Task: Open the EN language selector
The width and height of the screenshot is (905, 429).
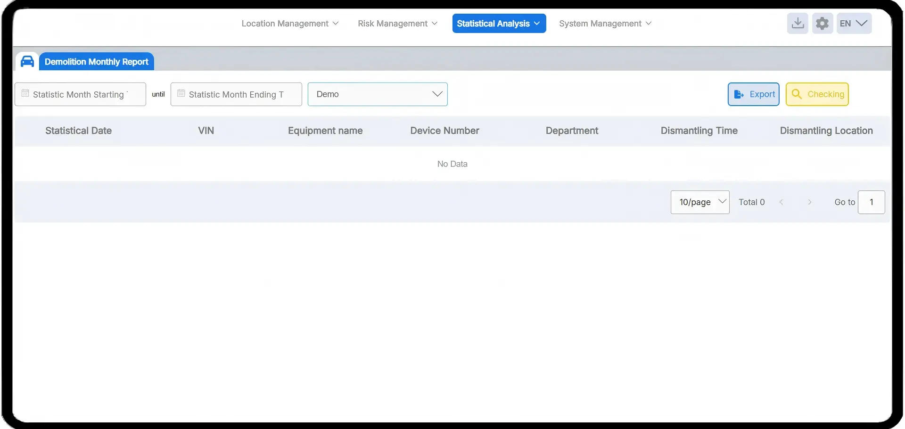Action: (854, 23)
